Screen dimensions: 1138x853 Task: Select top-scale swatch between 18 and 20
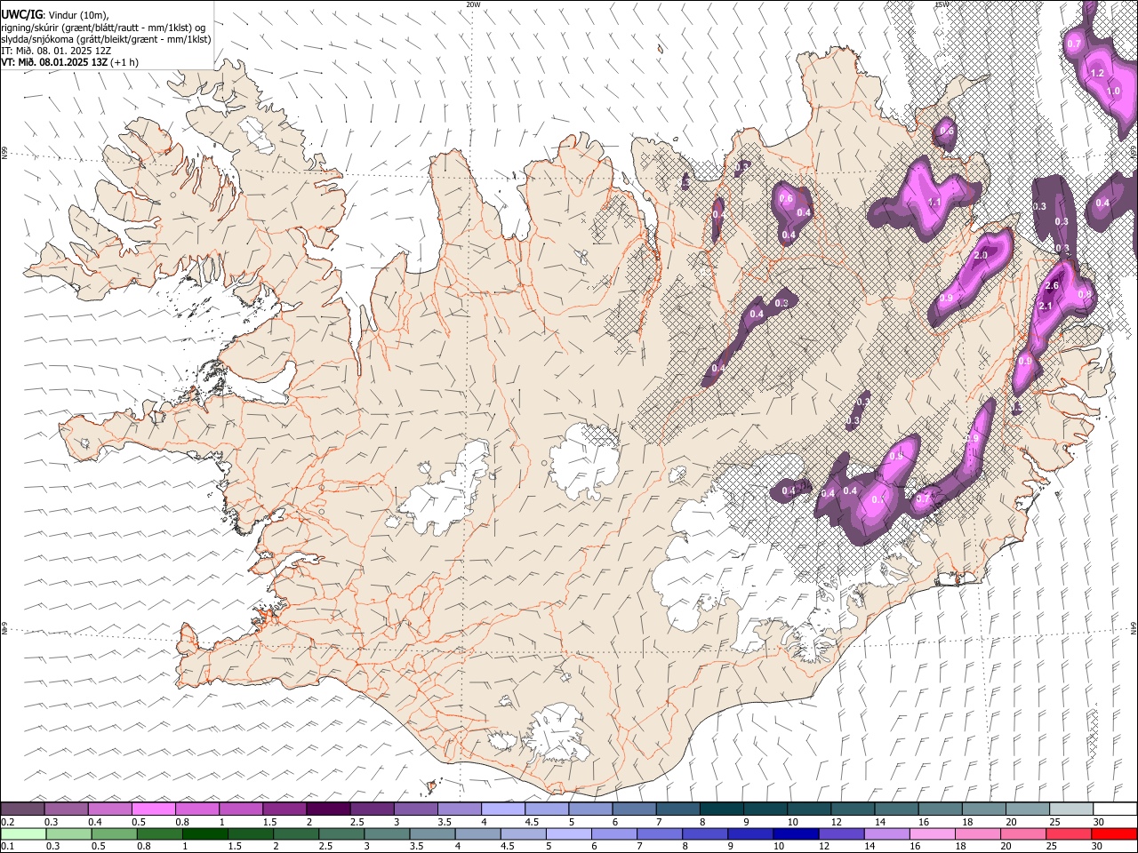pyautogui.click(x=982, y=809)
